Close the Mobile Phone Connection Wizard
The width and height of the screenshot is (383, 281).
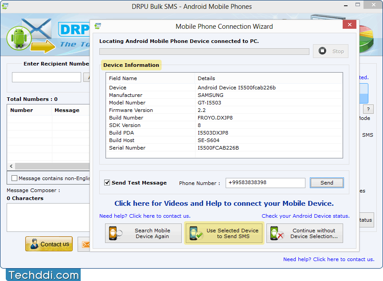tap(350, 24)
